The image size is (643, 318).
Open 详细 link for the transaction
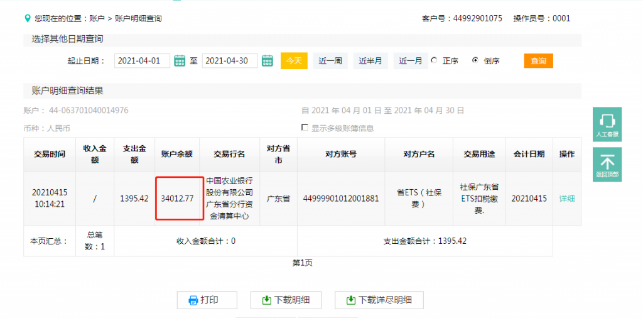[x=567, y=199]
